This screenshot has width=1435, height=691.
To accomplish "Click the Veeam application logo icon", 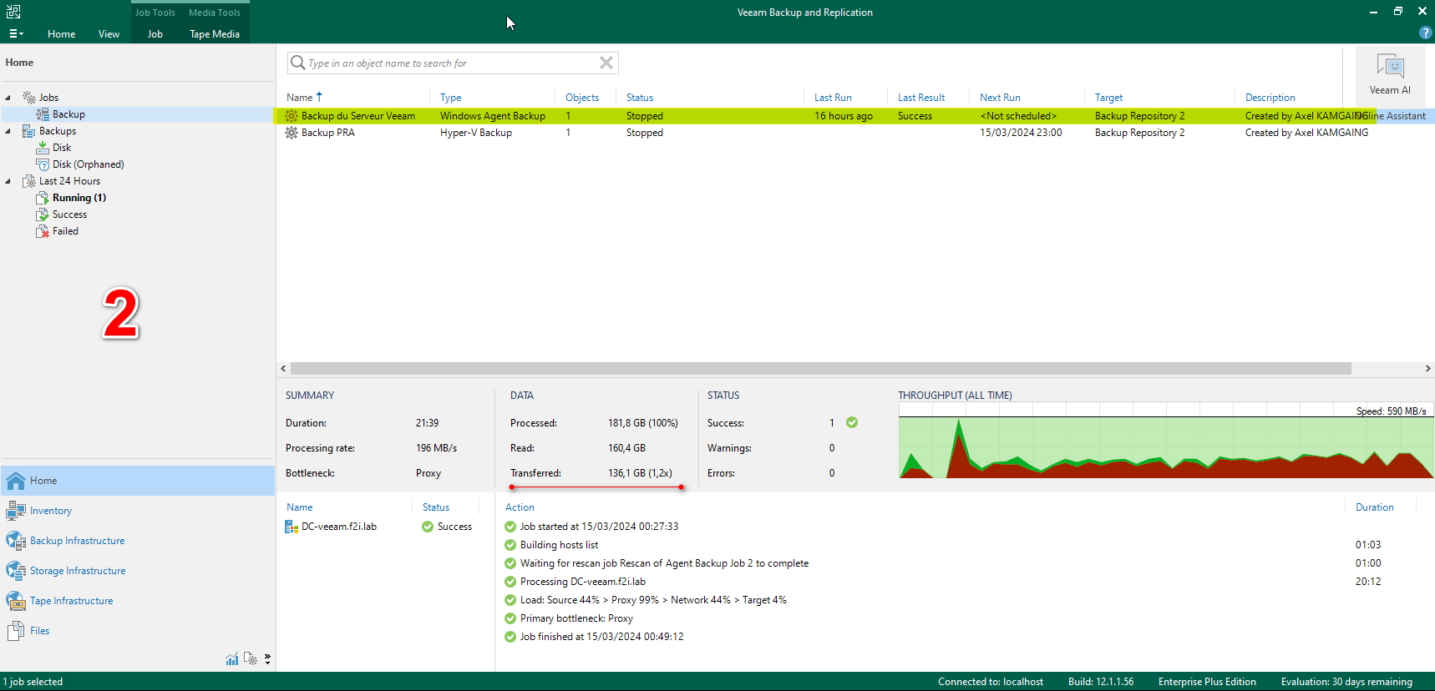I will click(13, 12).
